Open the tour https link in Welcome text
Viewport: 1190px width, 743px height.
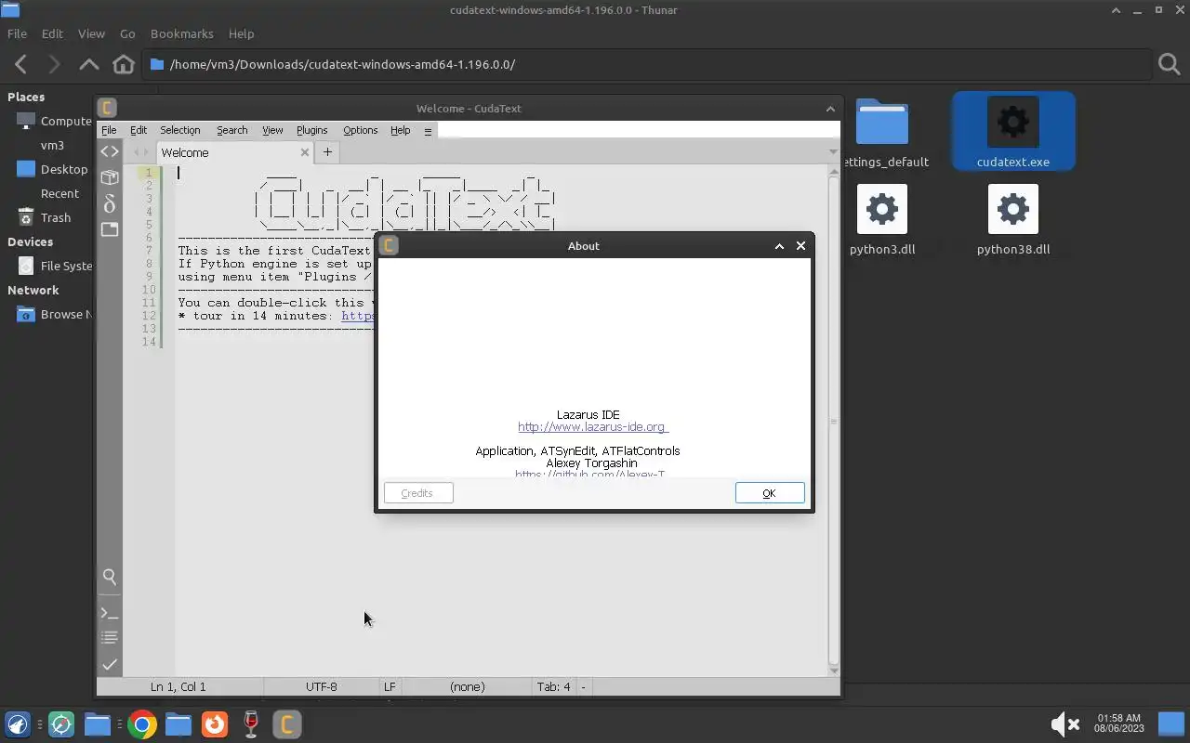(358, 316)
